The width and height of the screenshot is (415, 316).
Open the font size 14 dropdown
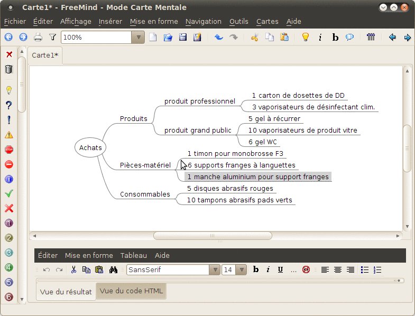[x=242, y=270]
